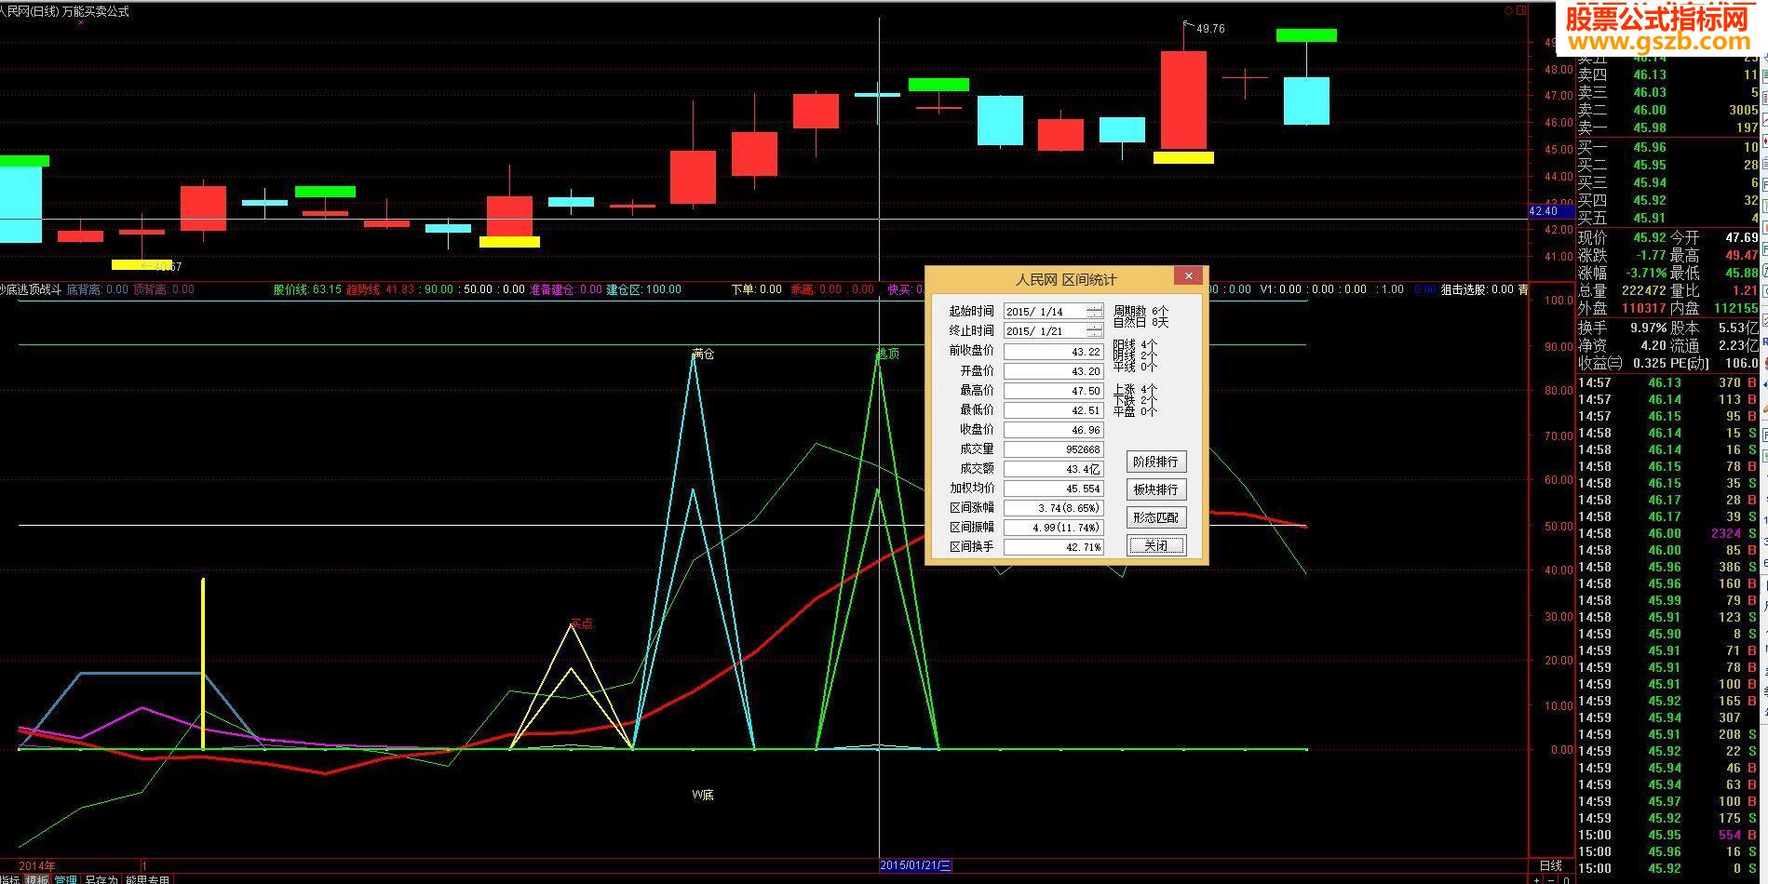Select the 区间涨幅 value 3.74(8.65%)
Image resolution: width=1768 pixels, height=884 pixels.
1053,508
